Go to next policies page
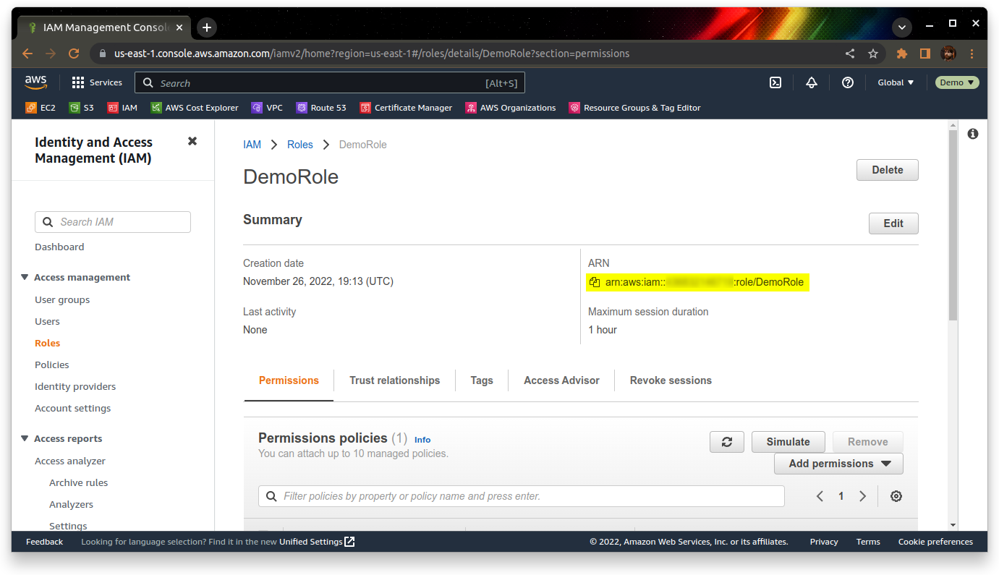This screenshot has height=575, width=999. (862, 496)
